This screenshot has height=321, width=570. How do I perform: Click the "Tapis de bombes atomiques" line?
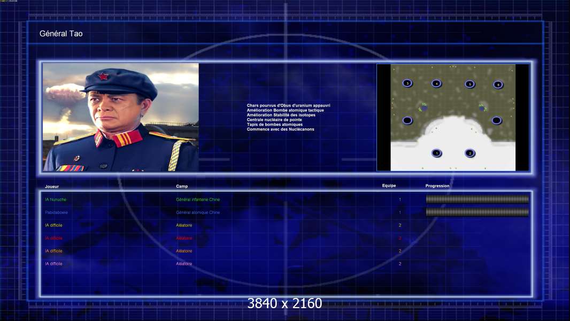(x=274, y=124)
